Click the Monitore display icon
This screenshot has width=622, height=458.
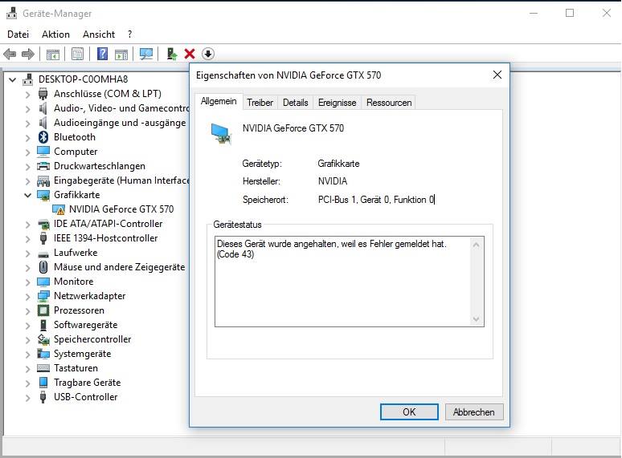tap(43, 282)
